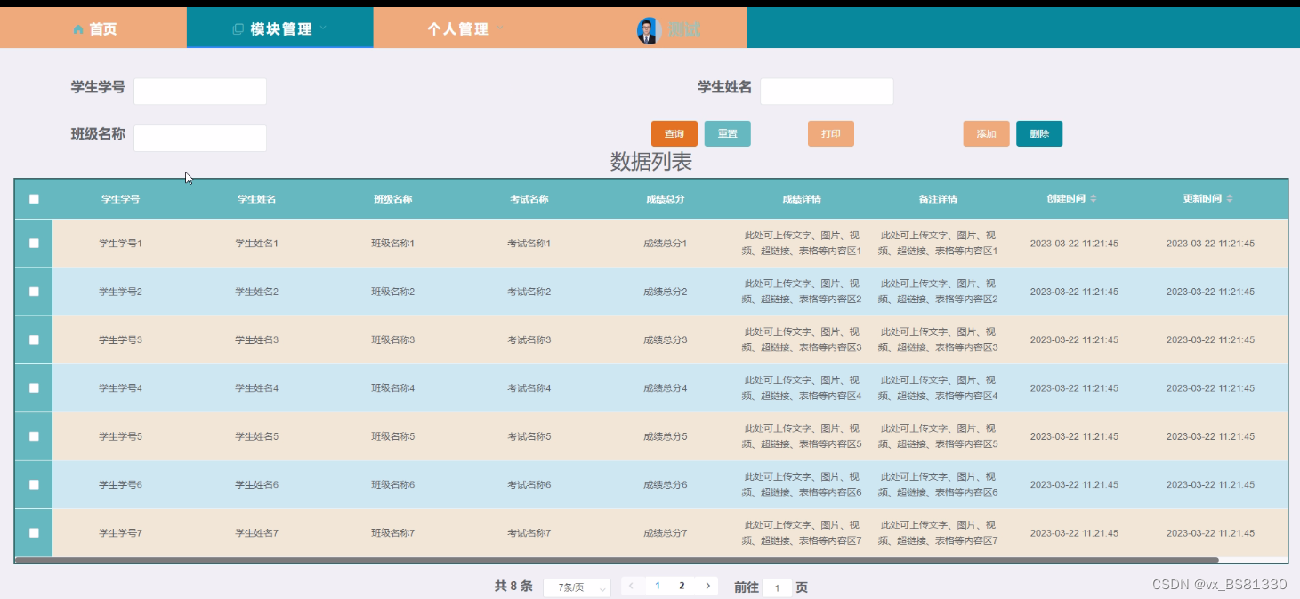Check the row for 学生学号1

coord(34,244)
